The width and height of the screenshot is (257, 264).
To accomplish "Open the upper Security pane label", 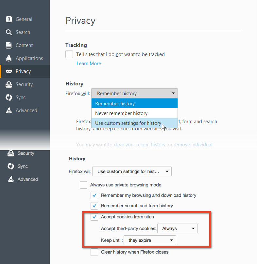I will (24, 84).
